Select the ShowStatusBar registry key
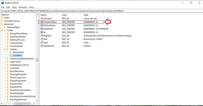Viewport: 203px width, 106px height. click(x=17, y=93)
